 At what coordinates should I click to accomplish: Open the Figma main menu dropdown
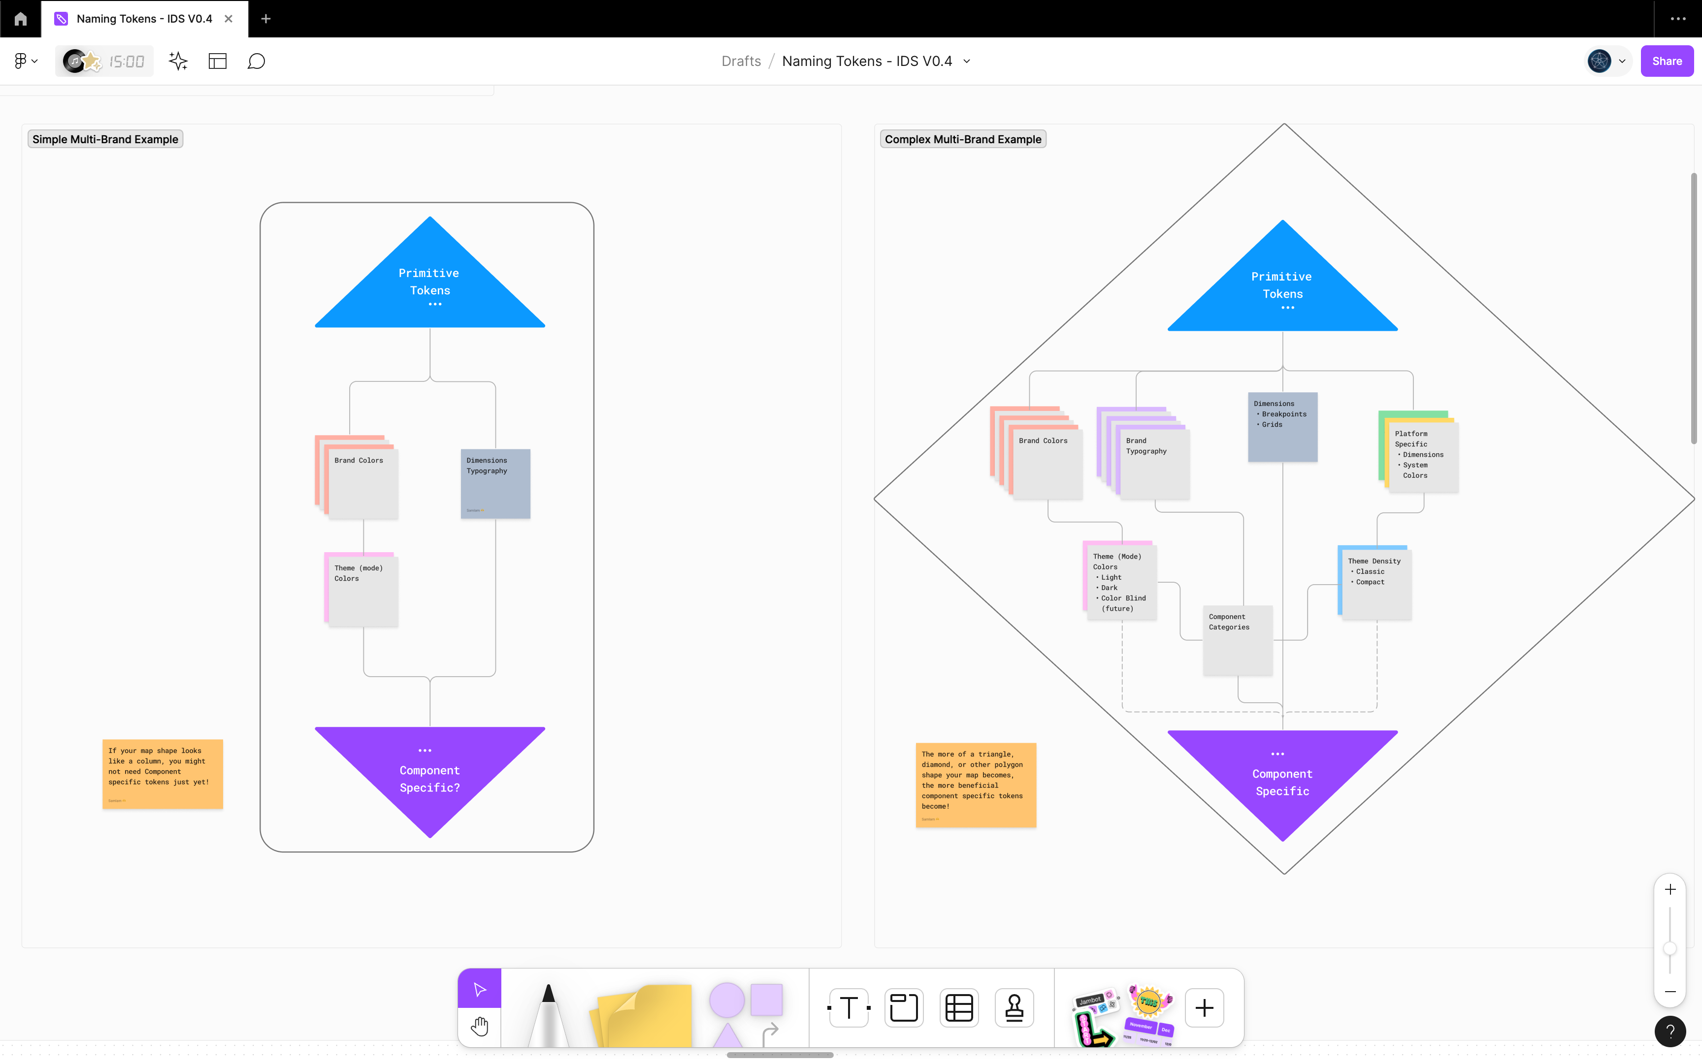(25, 61)
